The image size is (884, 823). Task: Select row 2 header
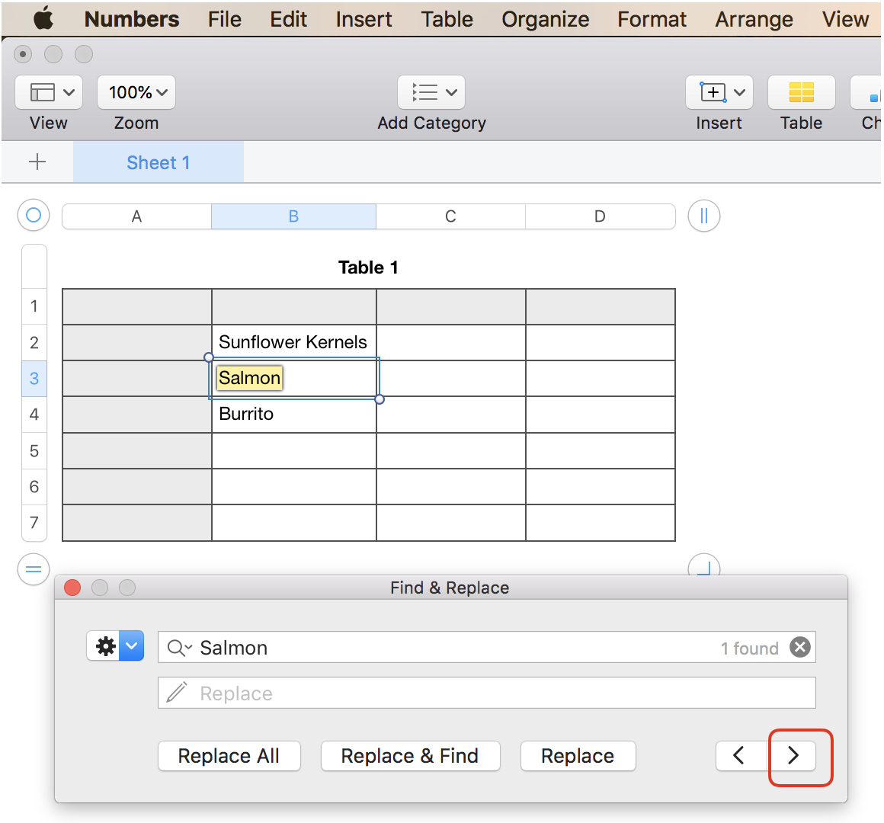pyautogui.click(x=34, y=342)
